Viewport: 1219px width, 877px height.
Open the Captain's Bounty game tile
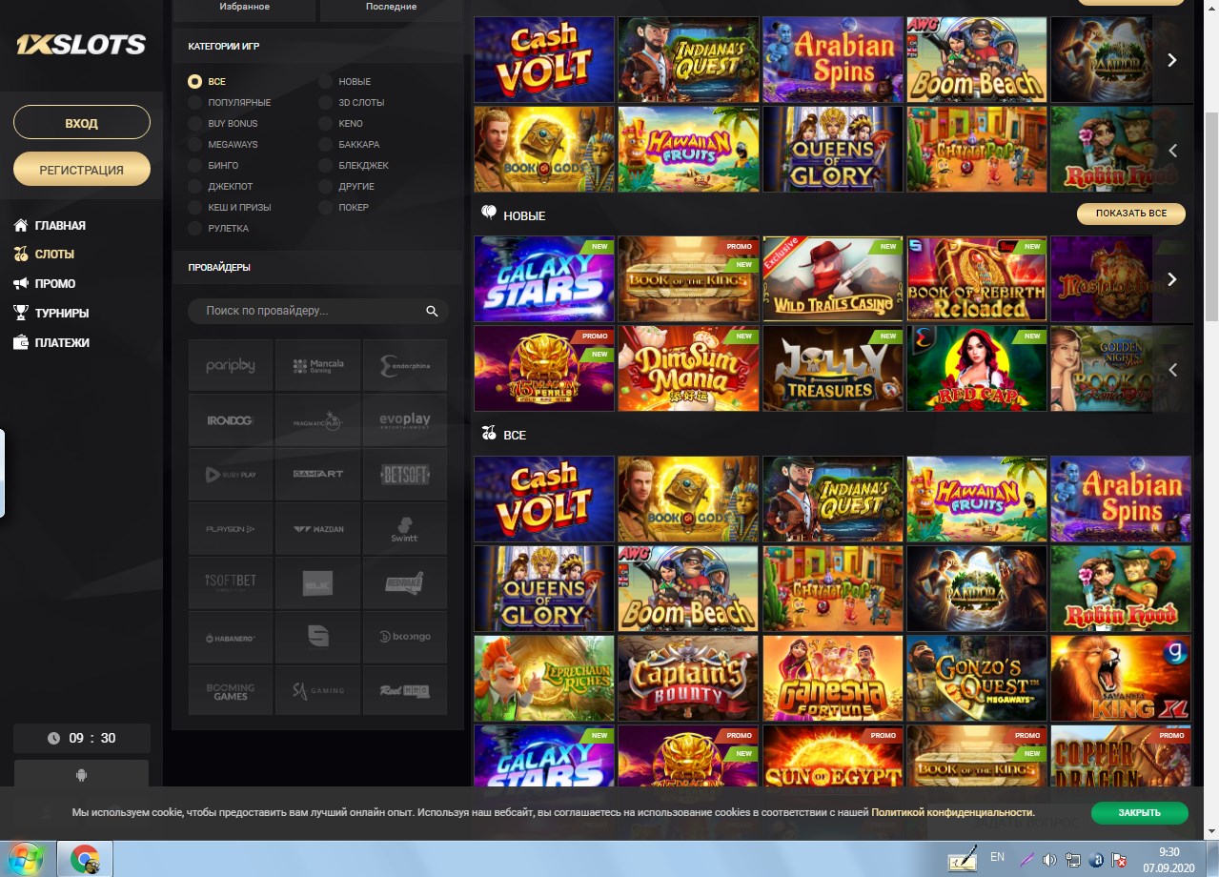(x=688, y=678)
